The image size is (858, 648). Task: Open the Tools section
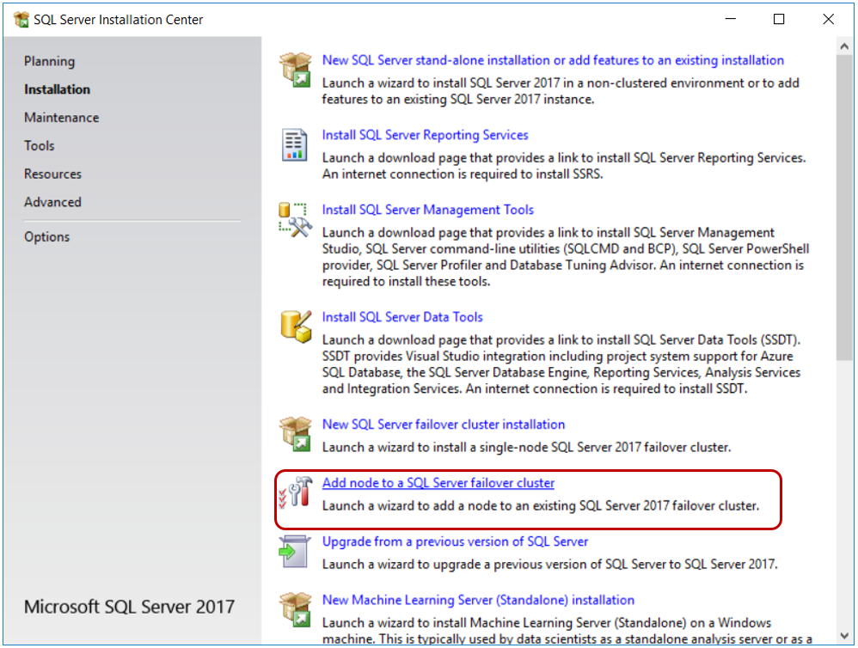(x=39, y=146)
